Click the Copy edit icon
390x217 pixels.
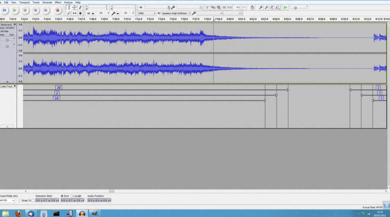coord(213,8)
